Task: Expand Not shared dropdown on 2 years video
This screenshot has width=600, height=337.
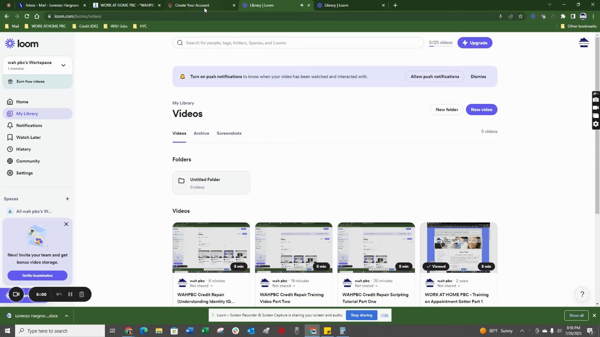Action: (x=449, y=286)
